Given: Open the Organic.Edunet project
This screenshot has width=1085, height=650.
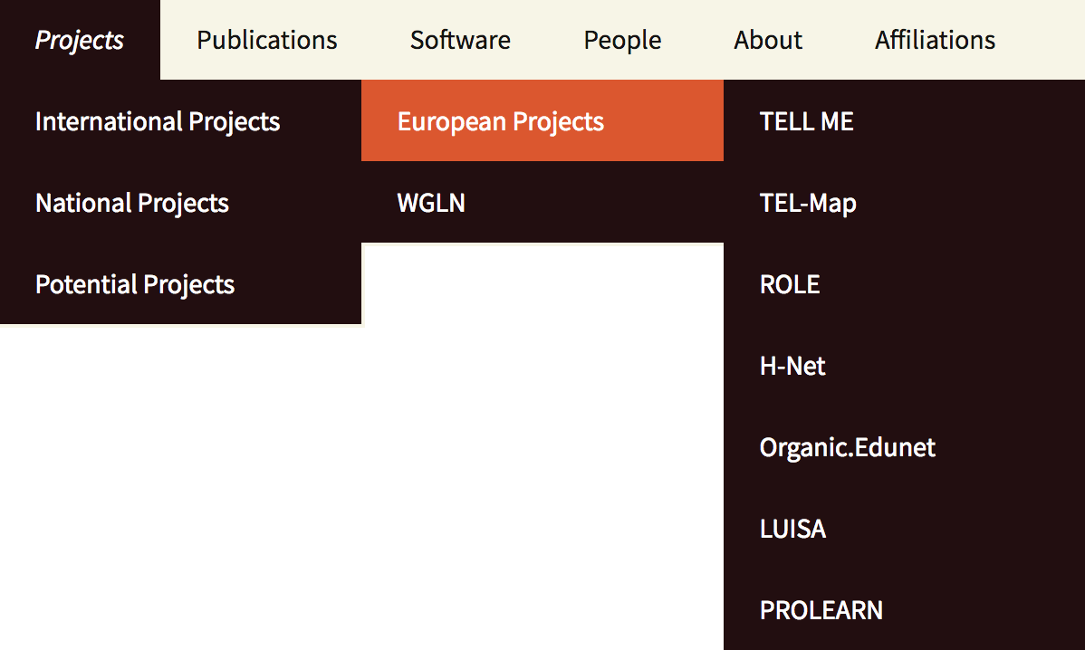Looking at the screenshot, I should 848,447.
